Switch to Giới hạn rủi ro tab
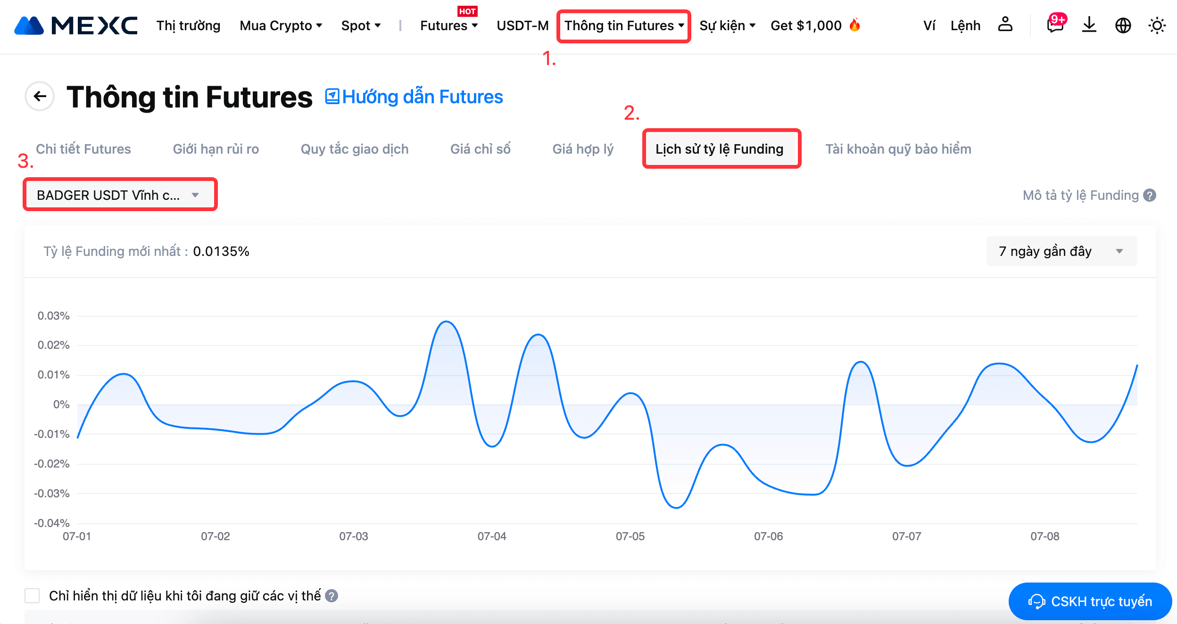 coord(216,149)
